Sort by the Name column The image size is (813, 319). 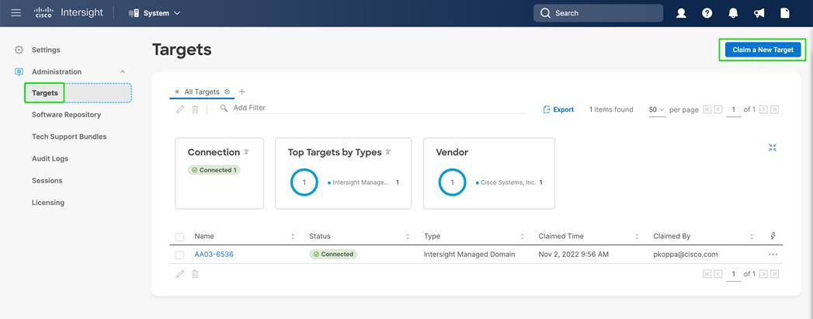[x=293, y=236]
